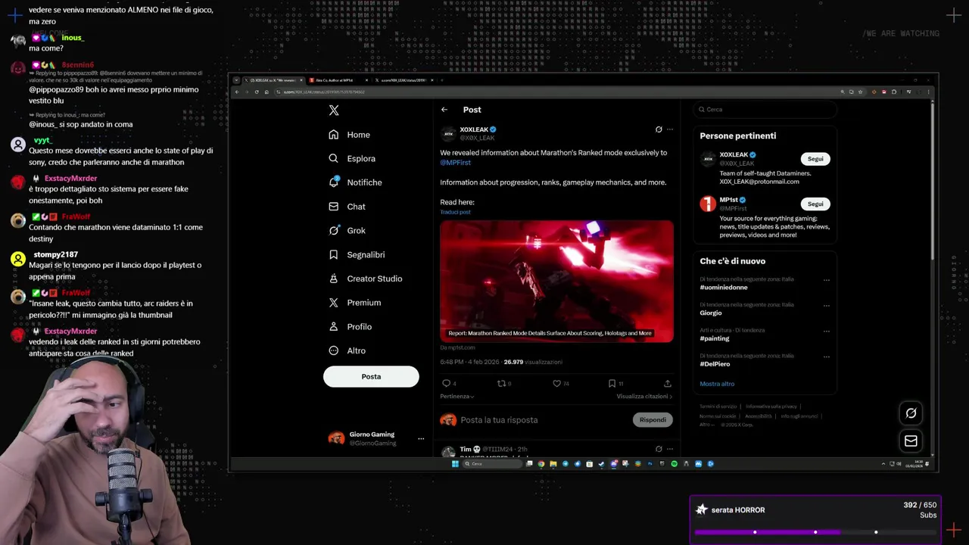Click Windows Start button in taskbar

[x=455, y=464]
